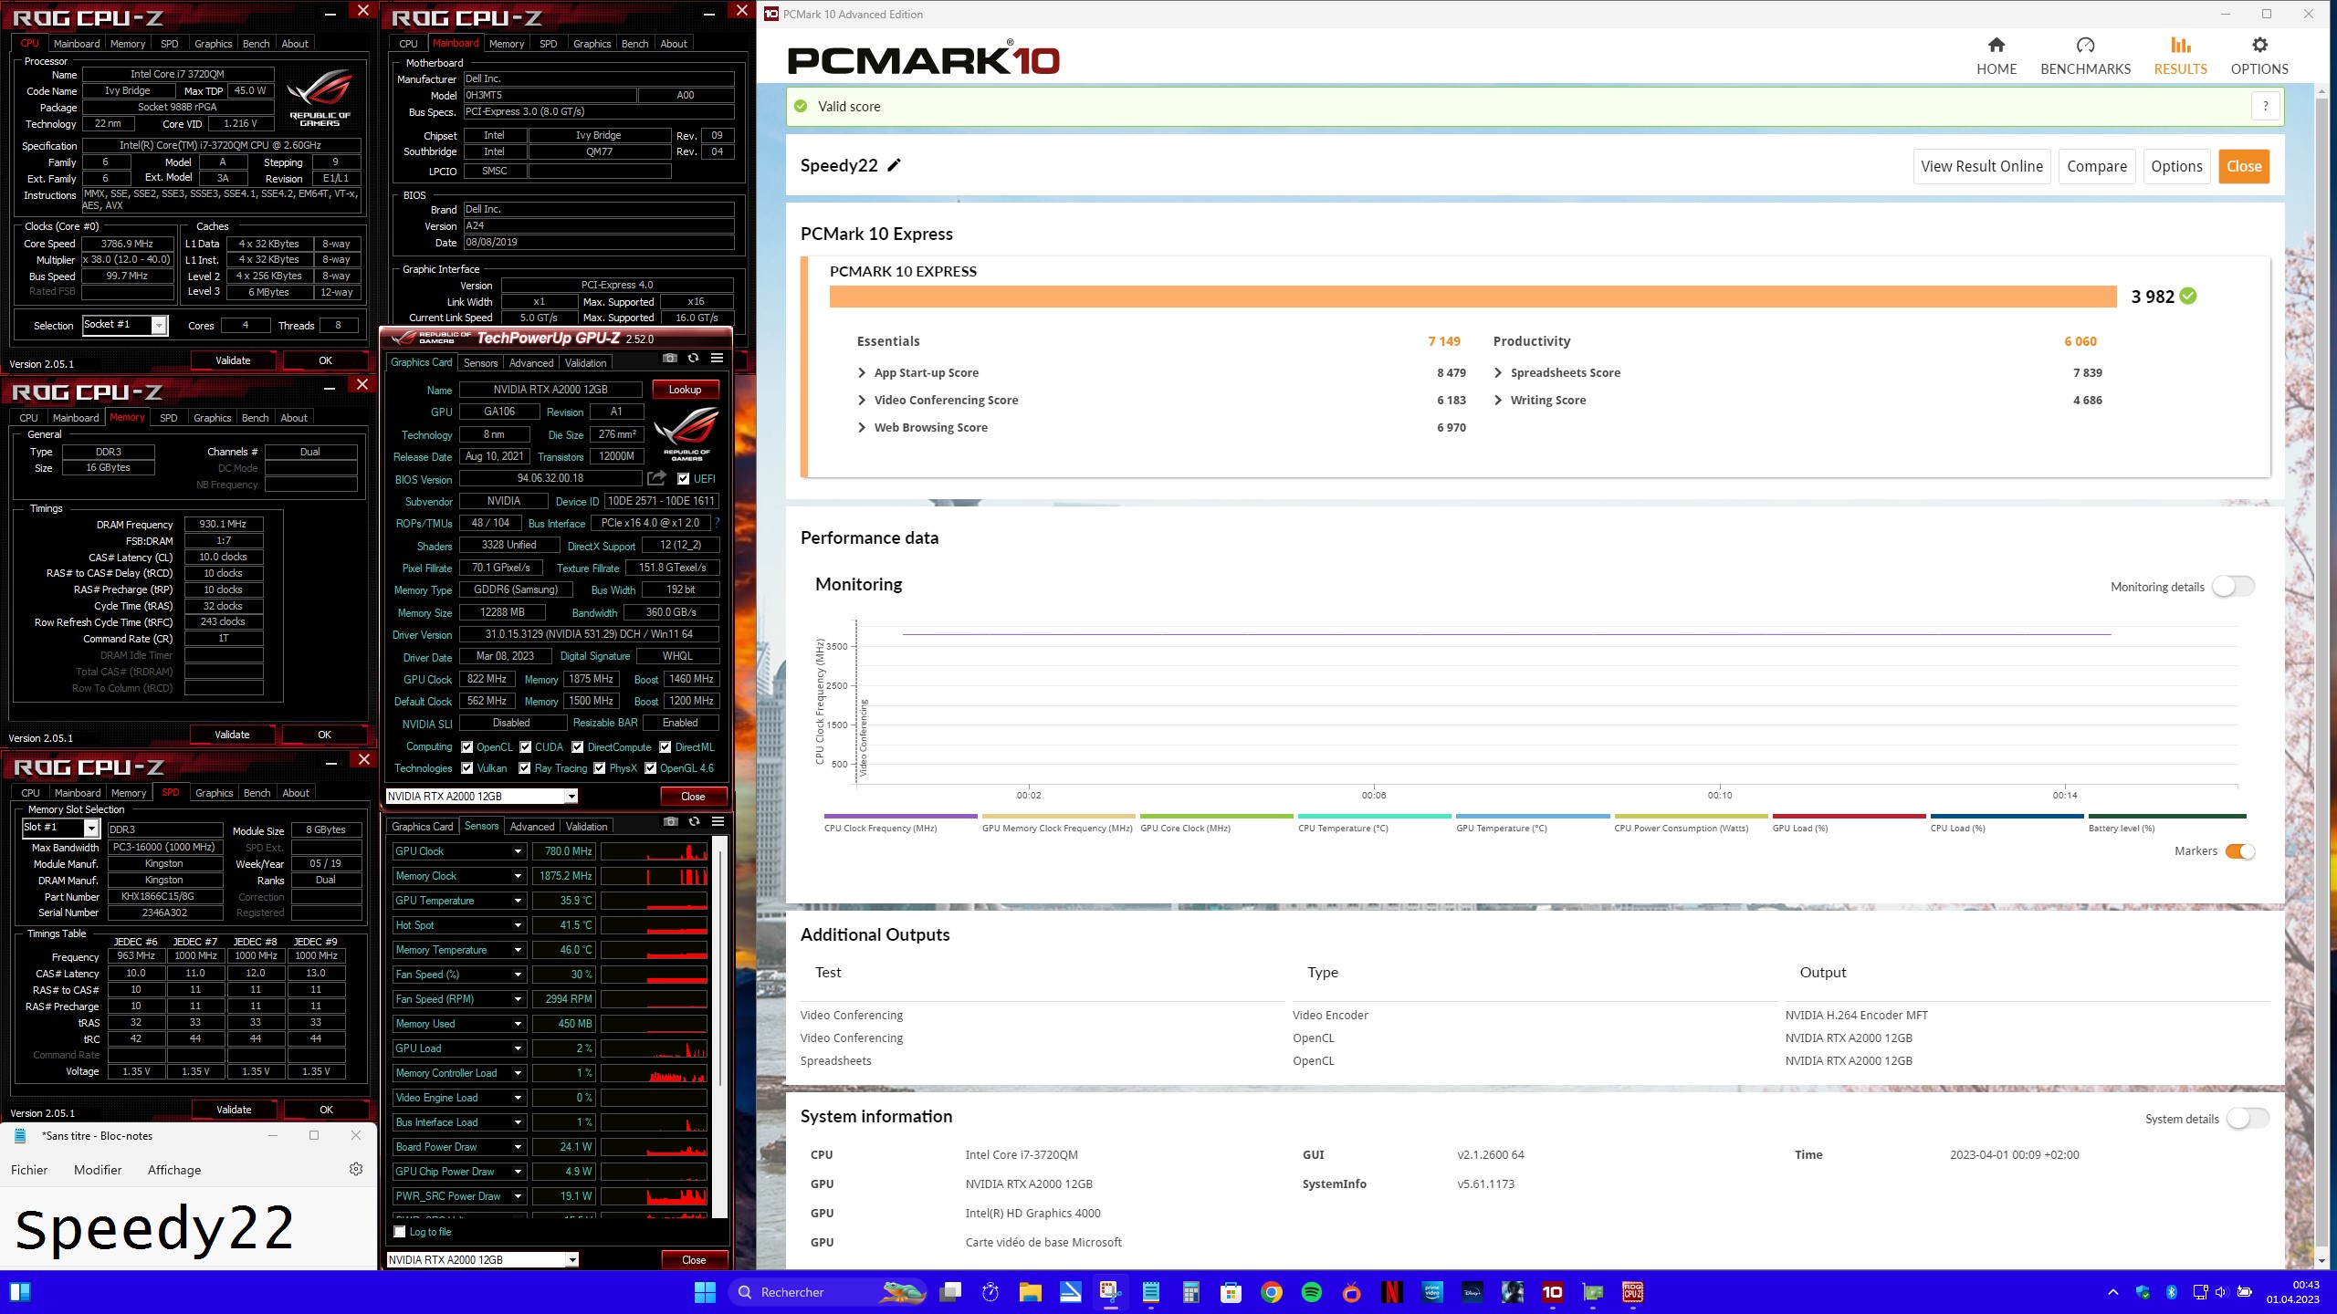Open the GPU-Z hamburger menu in top panel
2337x1314 pixels.
tap(718, 359)
